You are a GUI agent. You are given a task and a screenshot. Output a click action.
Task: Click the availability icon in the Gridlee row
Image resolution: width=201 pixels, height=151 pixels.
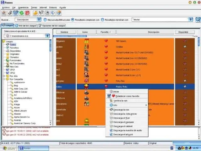point(185,47)
